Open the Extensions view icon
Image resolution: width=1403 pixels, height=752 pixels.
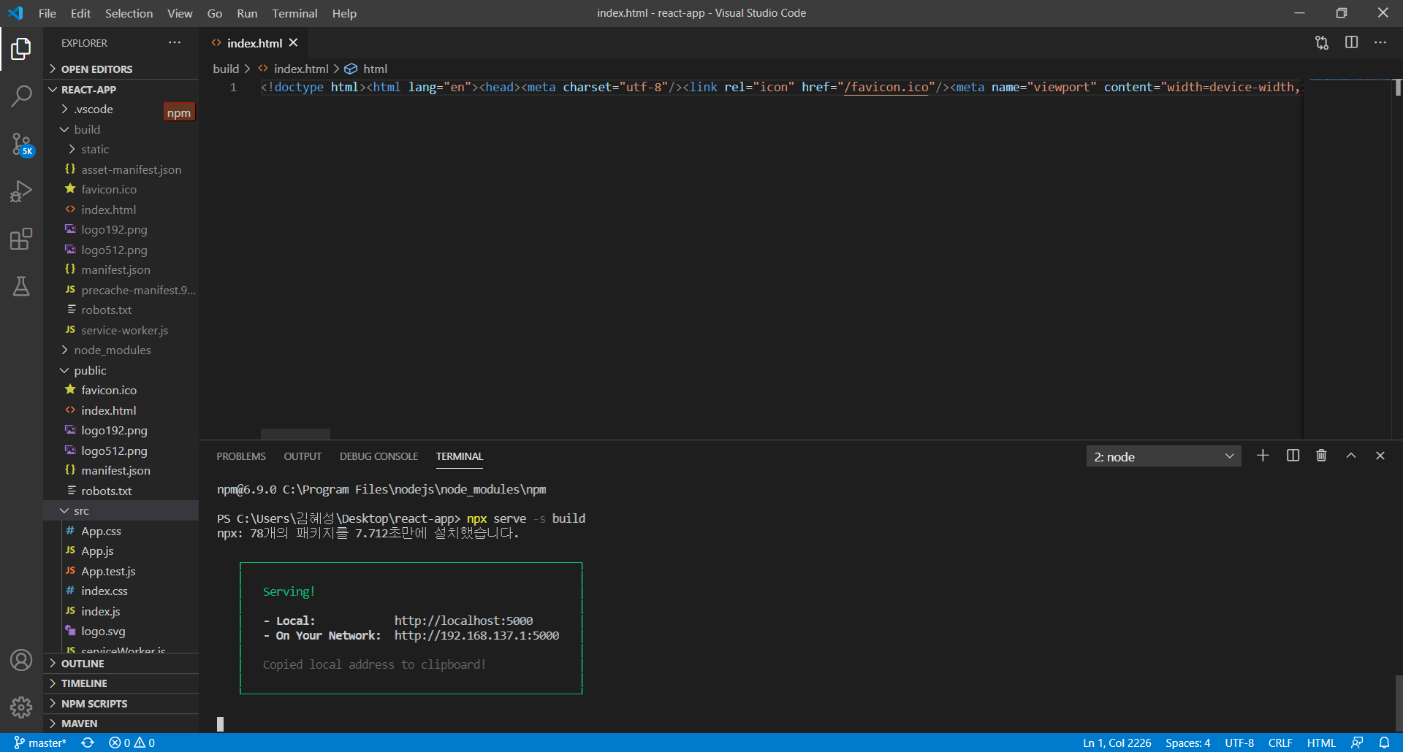tap(21, 239)
